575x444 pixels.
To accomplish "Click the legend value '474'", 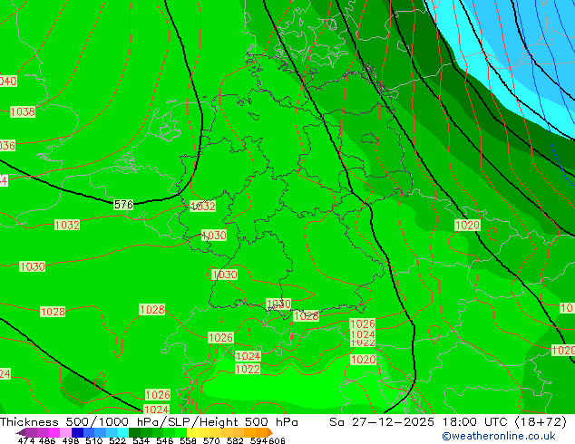I will [x=26, y=440].
